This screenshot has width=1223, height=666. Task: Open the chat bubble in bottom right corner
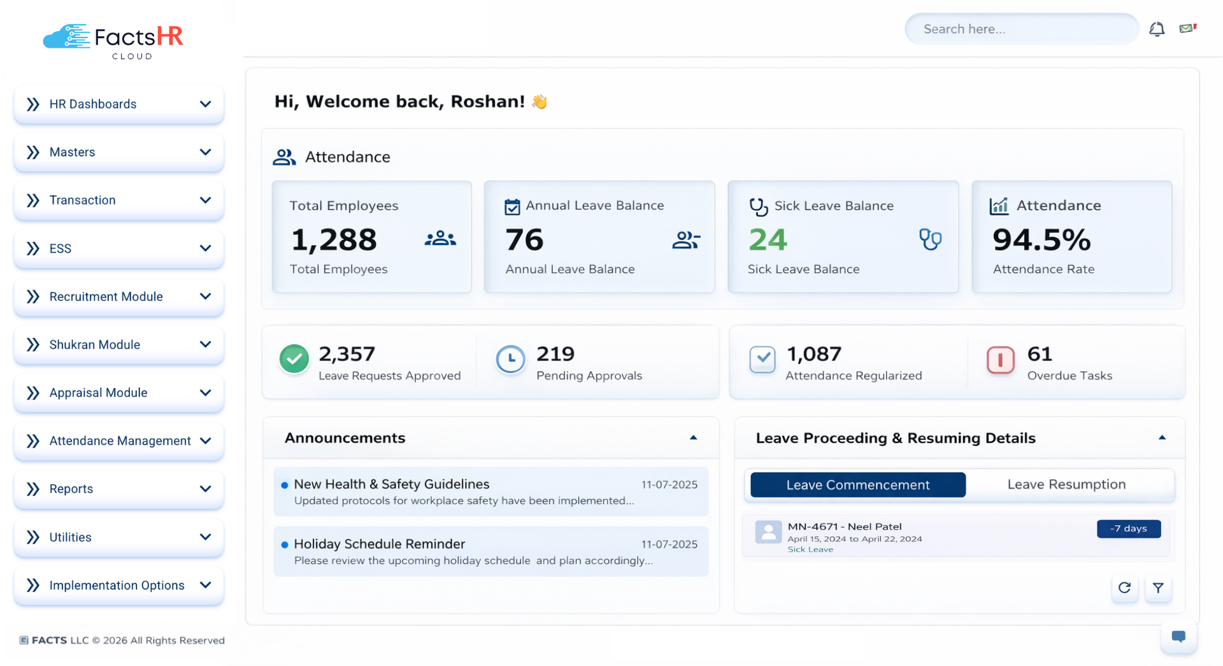(x=1179, y=637)
